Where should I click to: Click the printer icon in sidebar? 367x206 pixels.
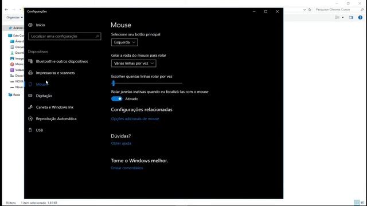point(30,73)
